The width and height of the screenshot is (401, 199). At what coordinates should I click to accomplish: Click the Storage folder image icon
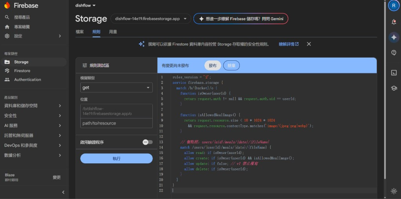coord(7,62)
